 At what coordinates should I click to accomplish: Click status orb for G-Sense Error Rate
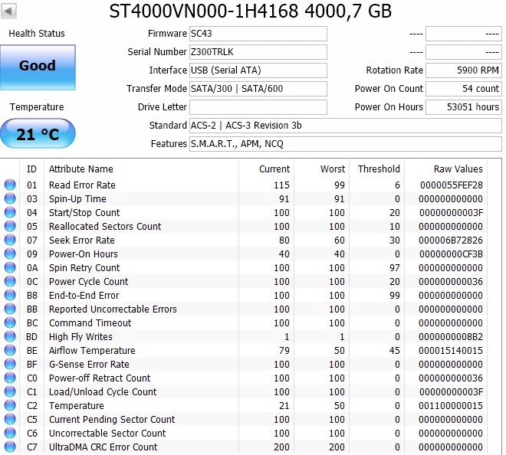point(10,364)
